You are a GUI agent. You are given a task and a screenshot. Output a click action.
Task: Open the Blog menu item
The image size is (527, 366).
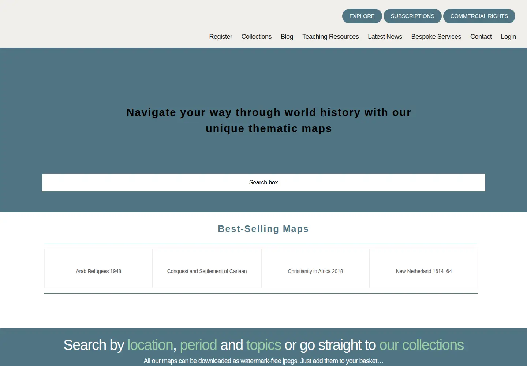click(x=287, y=37)
